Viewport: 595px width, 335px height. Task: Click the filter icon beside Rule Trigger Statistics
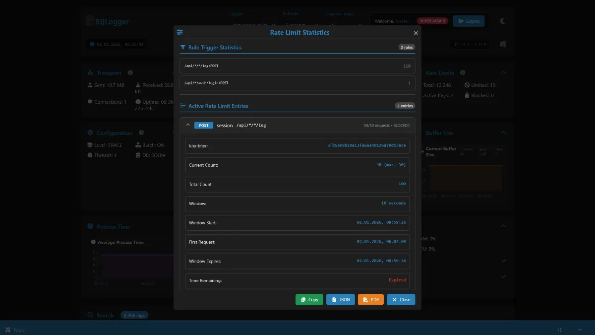(183, 48)
